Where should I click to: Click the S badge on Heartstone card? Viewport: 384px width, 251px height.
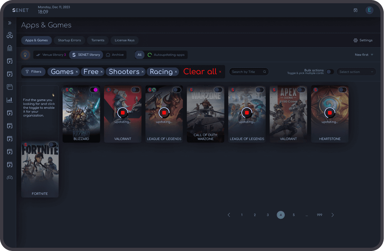point(315,90)
